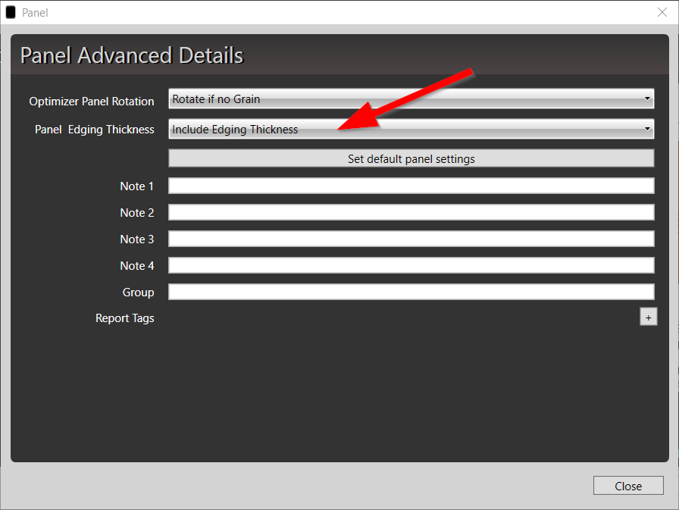Click the Note 4 label
Image resolution: width=679 pixels, height=510 pixels.
coord(137,266)
